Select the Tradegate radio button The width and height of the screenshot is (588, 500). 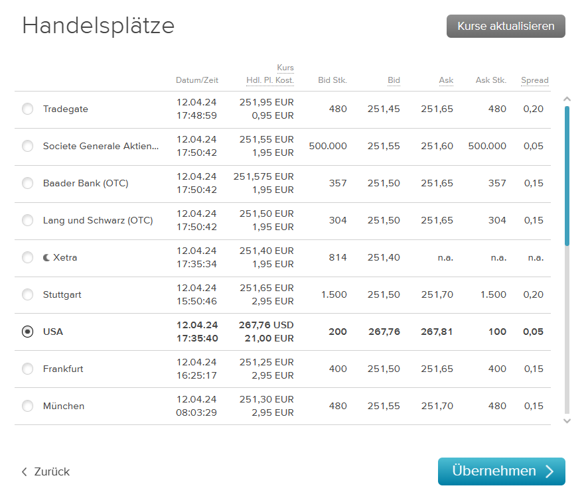27,109
